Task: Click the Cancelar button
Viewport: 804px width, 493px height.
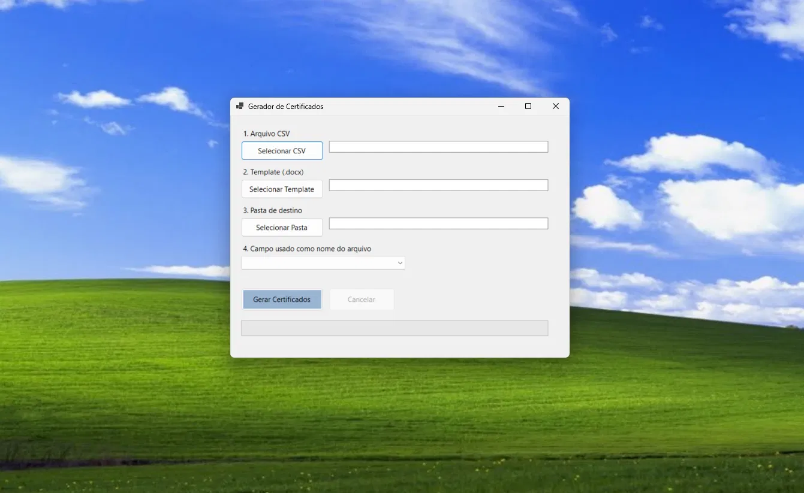Action: 362,300
